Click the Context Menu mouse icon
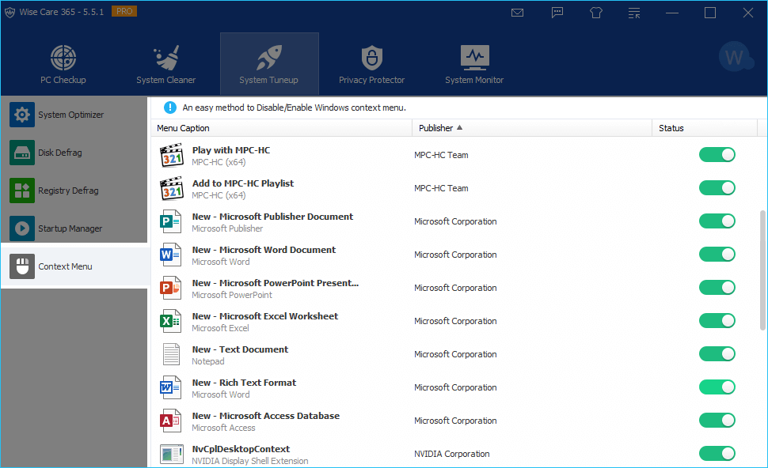The width and height of the screenshot is (768, 468). coord(22,266)
